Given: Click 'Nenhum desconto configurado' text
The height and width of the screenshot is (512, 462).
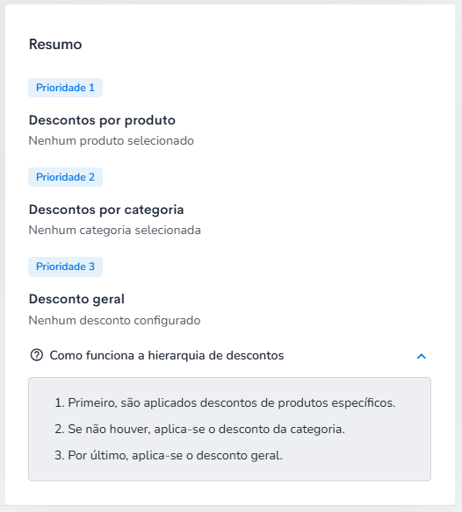Looking at the screenshot, I should [114, 320].
